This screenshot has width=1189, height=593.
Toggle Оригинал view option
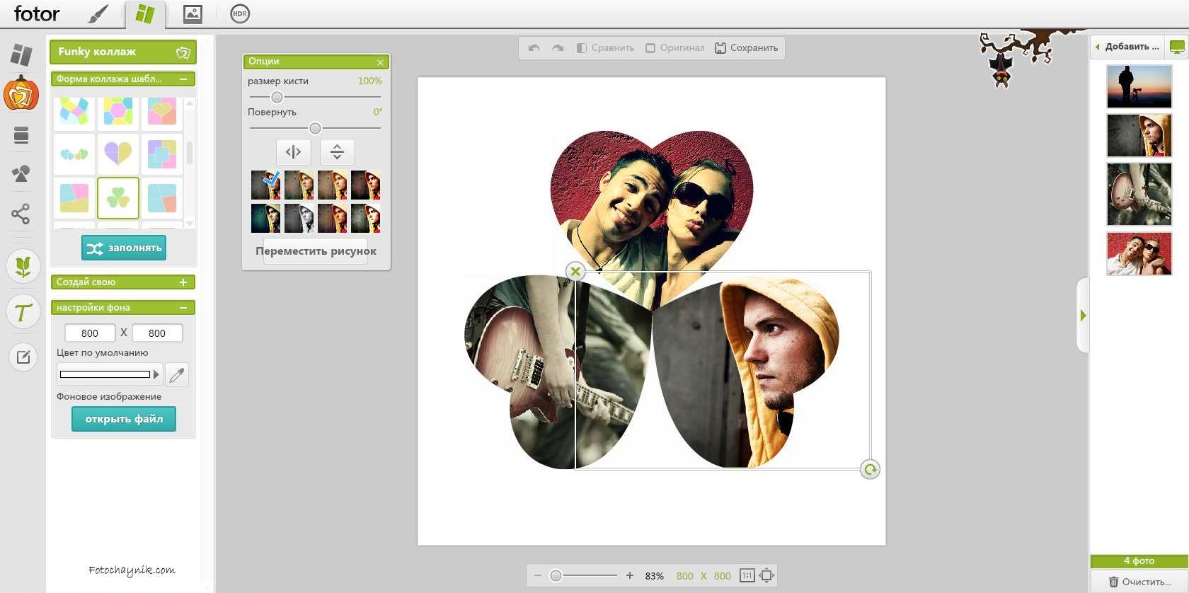(x=675, y=48)
